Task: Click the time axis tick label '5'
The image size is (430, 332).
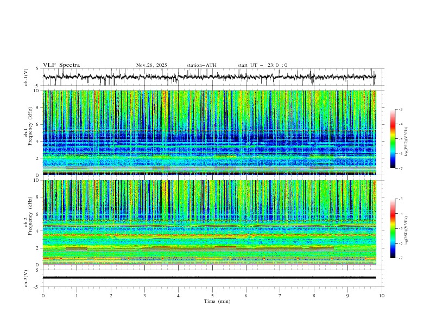Action: (x=212, y=296)
